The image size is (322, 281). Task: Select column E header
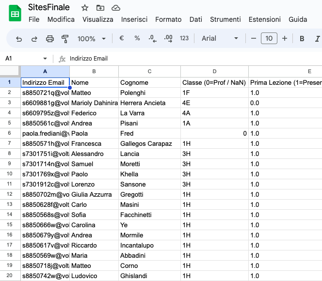click(286, 71)
